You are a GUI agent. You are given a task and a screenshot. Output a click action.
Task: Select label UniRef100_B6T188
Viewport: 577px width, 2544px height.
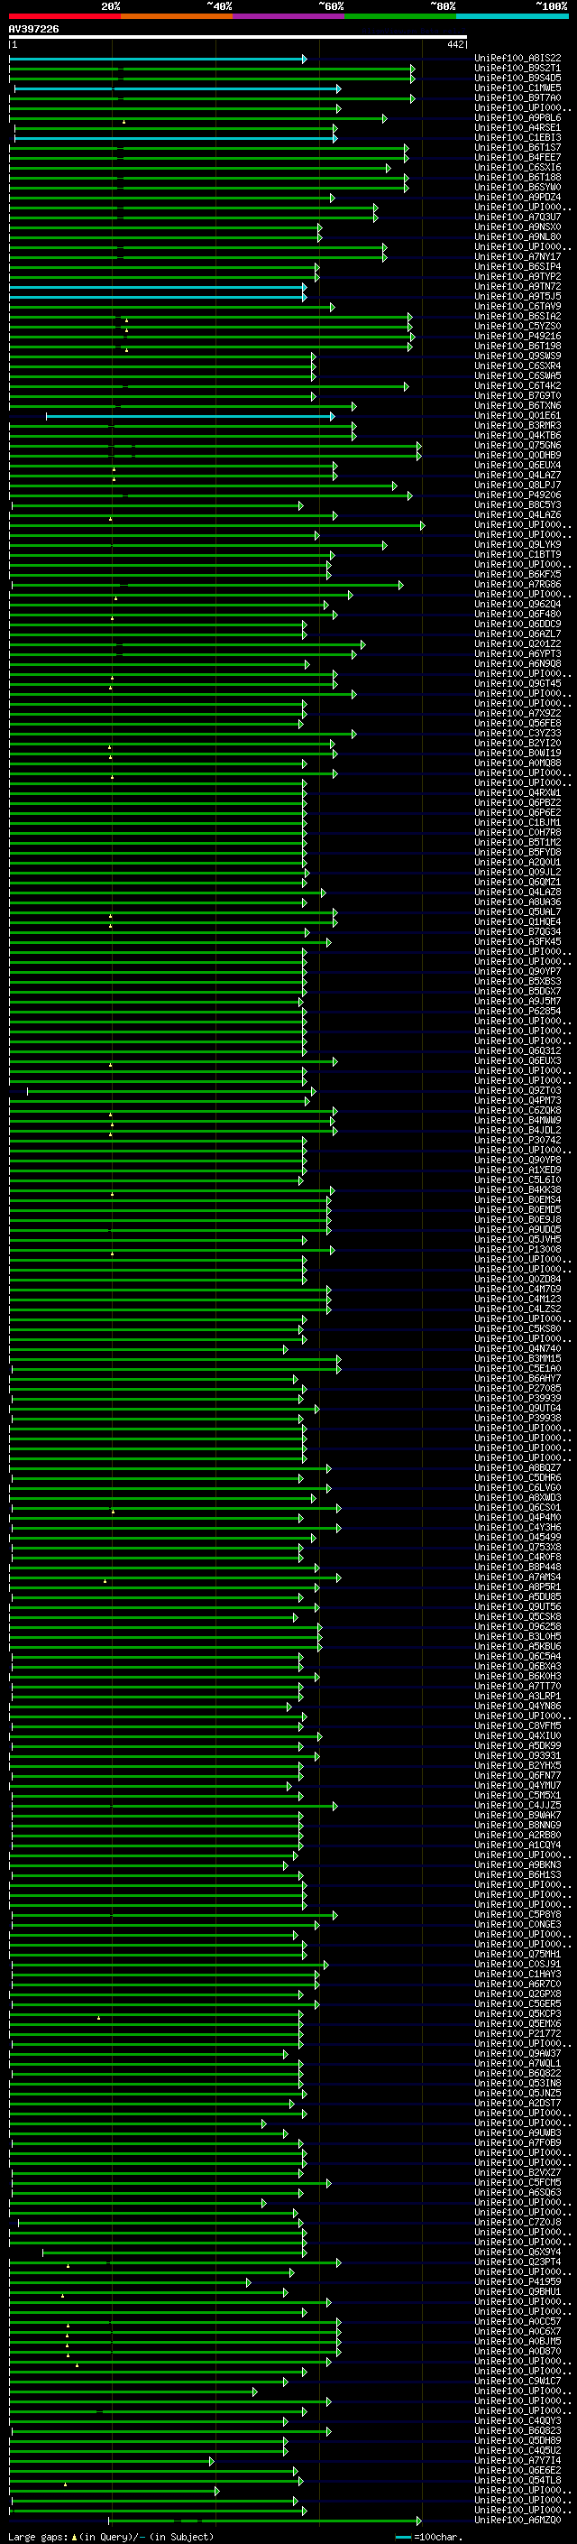tap(517, 177)
